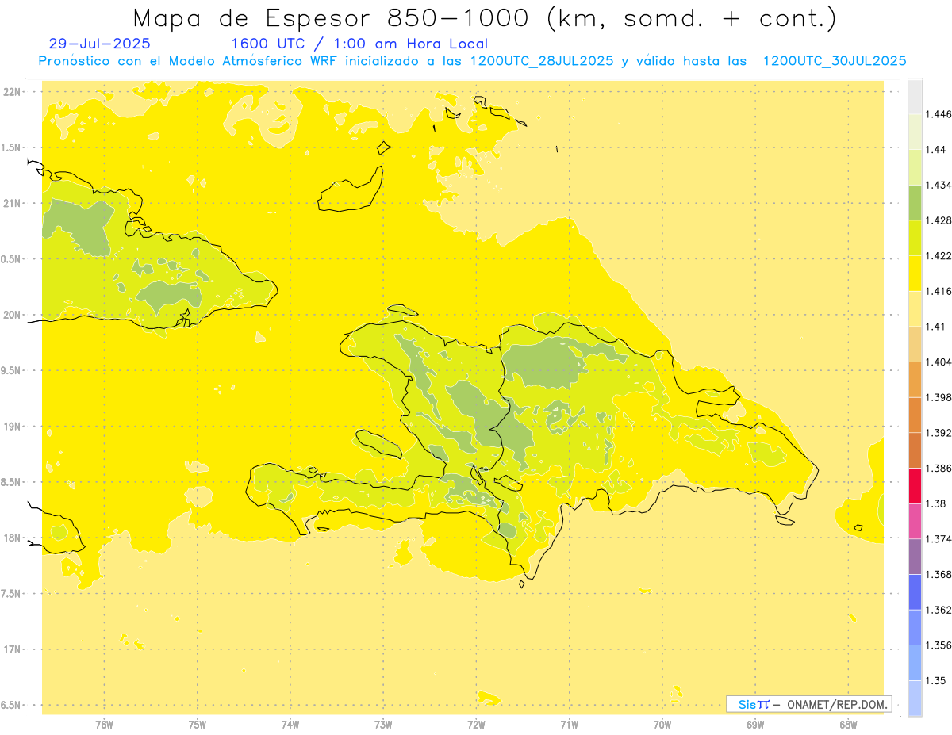
Task: Click the longitude label '76W'
Action: point(104,725)
